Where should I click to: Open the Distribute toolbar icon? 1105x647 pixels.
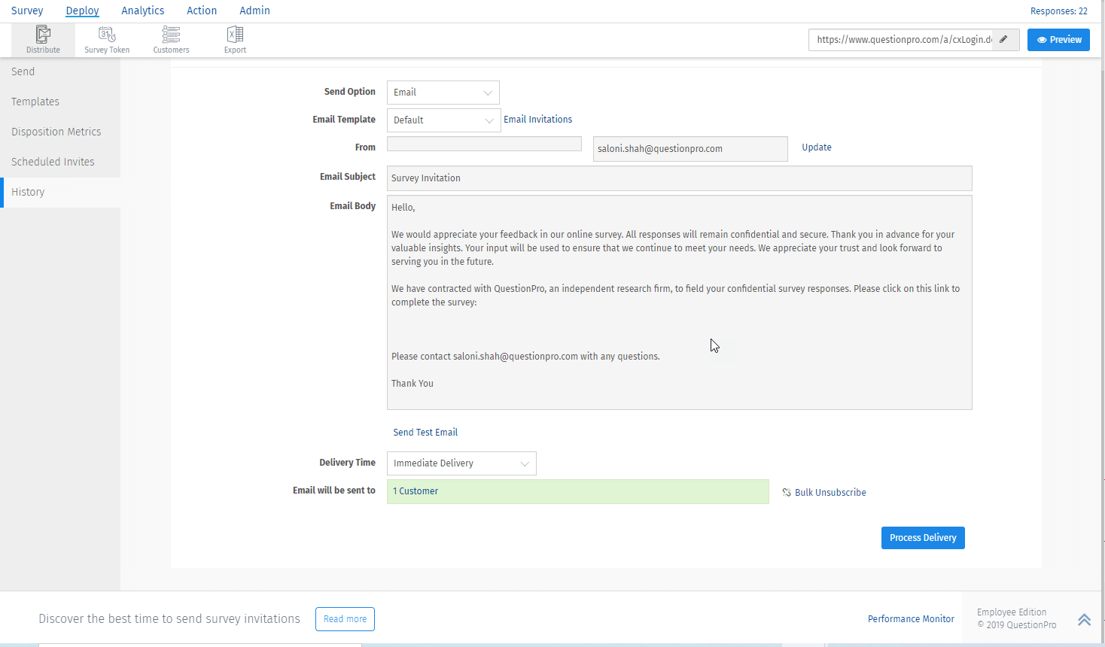coord(43,35)
